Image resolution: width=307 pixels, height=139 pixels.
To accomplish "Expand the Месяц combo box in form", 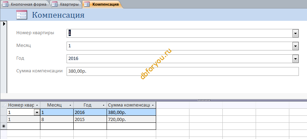I will (295, 46).
